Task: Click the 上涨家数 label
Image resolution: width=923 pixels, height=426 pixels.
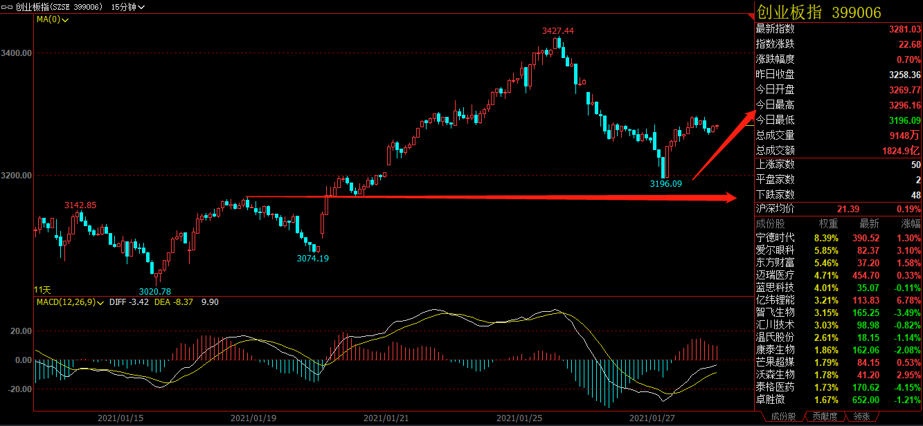Action: click(x=776, y=165)
